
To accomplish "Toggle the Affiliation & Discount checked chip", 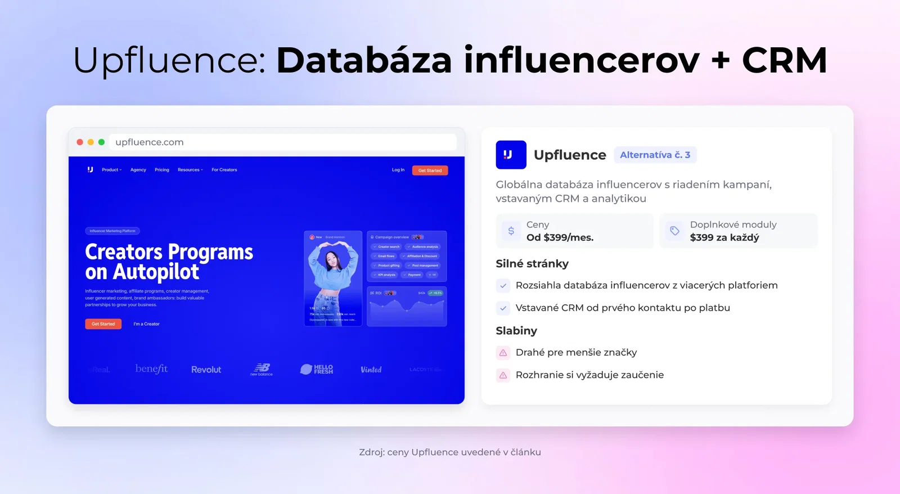I will [x=420, y=256].
